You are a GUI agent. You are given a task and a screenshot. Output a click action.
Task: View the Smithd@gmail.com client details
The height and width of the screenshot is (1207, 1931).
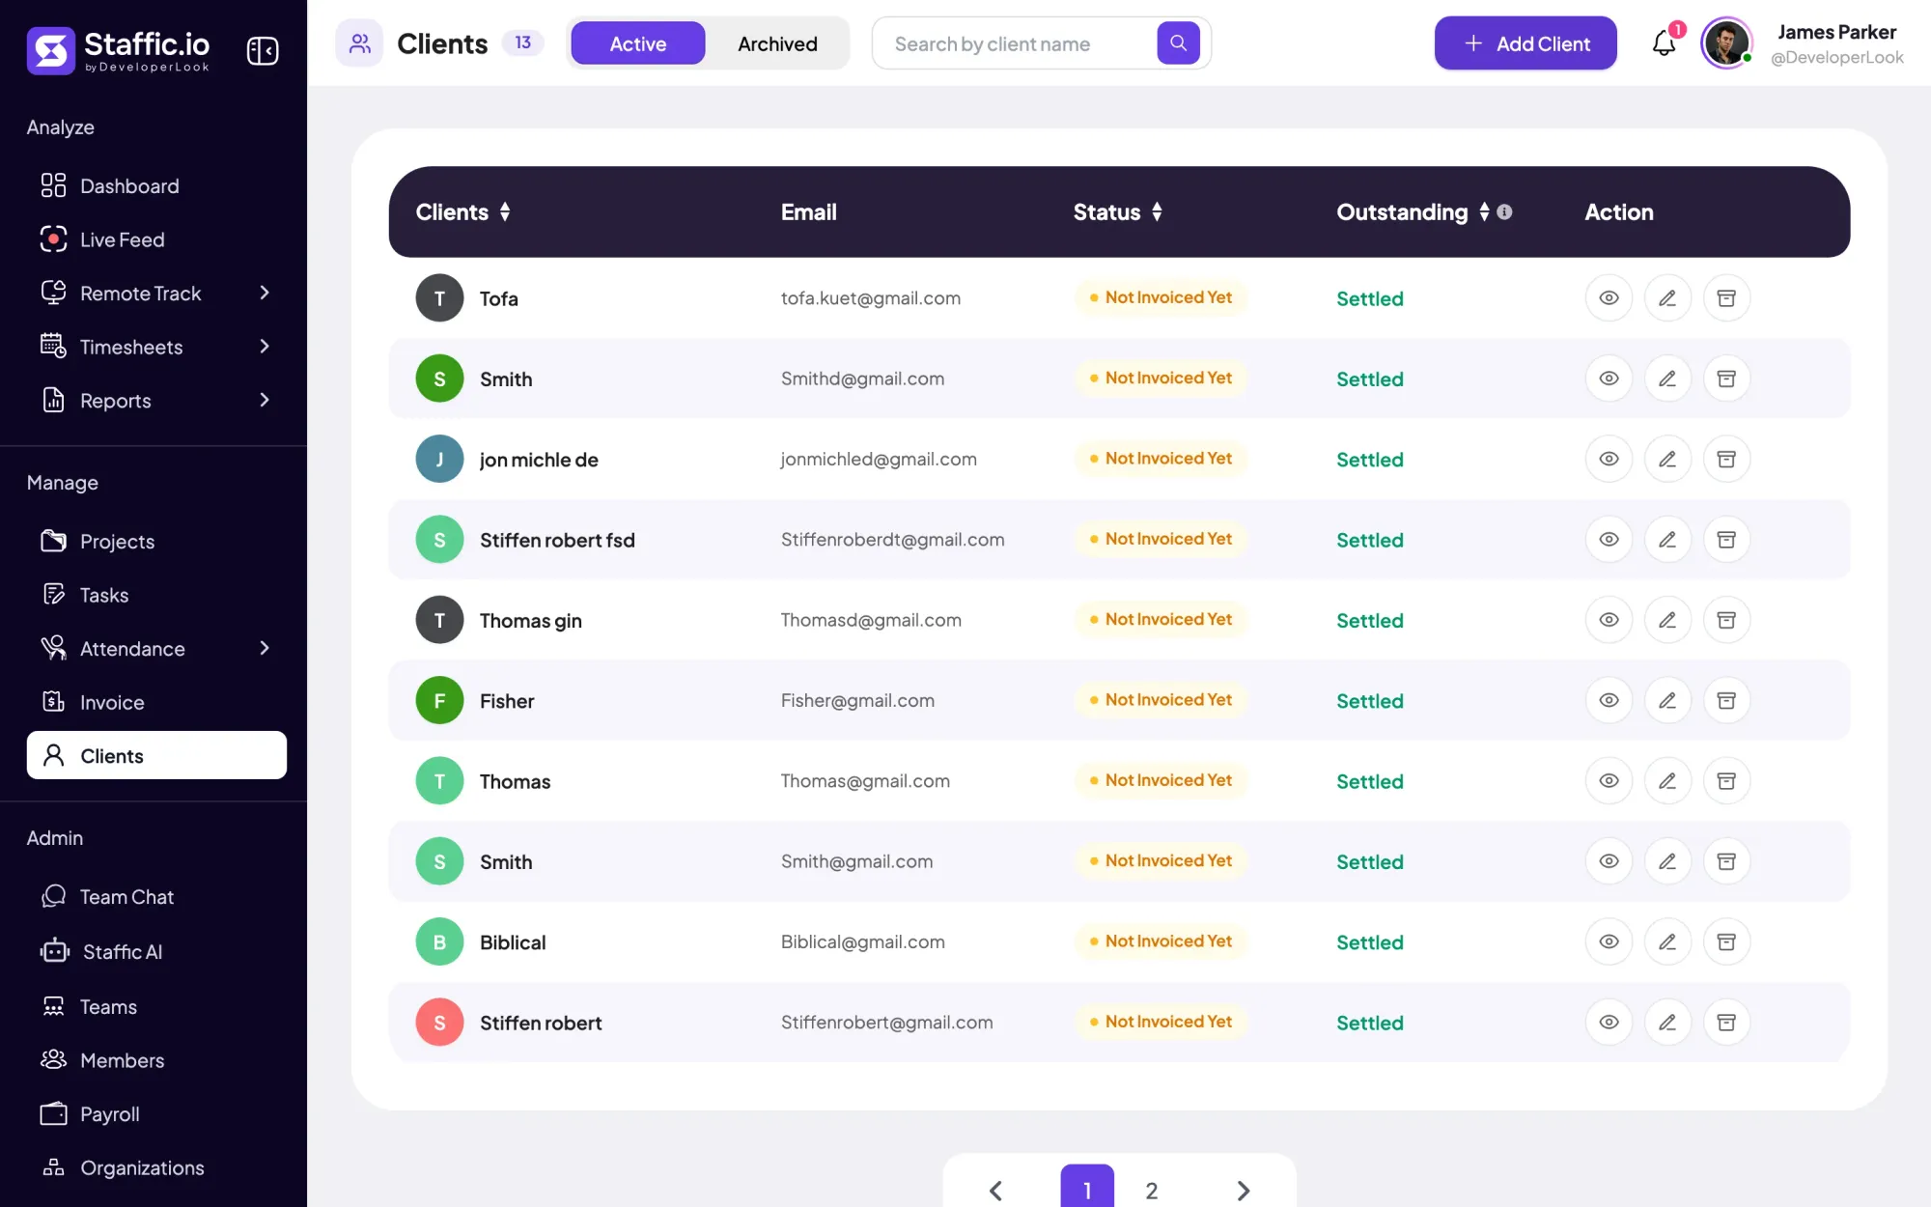(x=1609, y=379)
